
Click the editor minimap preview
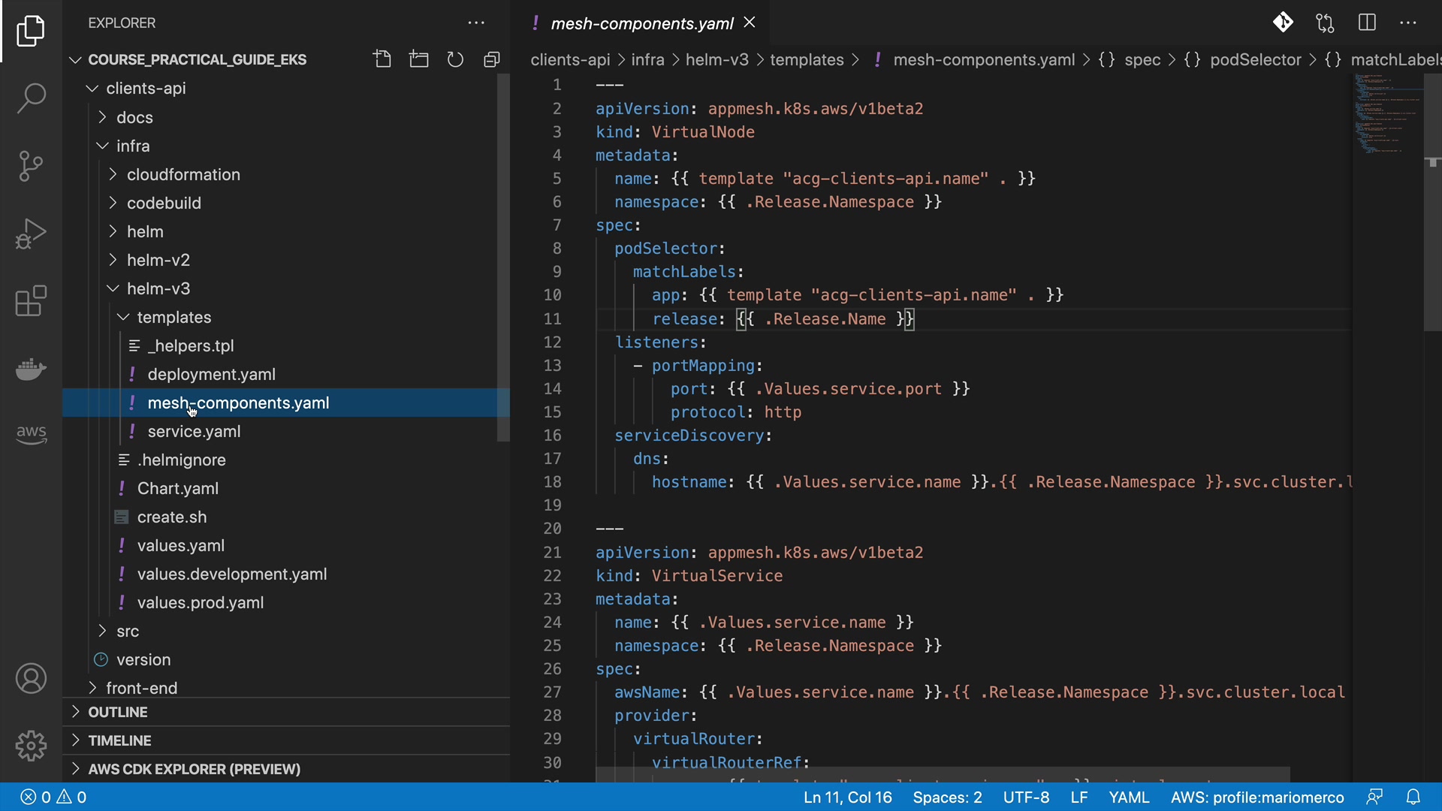pos(1388,113)
